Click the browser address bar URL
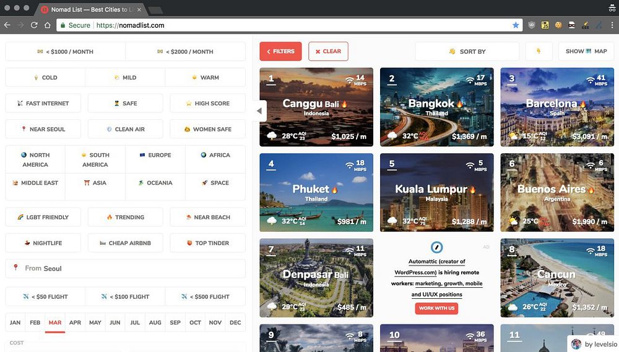 [130, 25]
